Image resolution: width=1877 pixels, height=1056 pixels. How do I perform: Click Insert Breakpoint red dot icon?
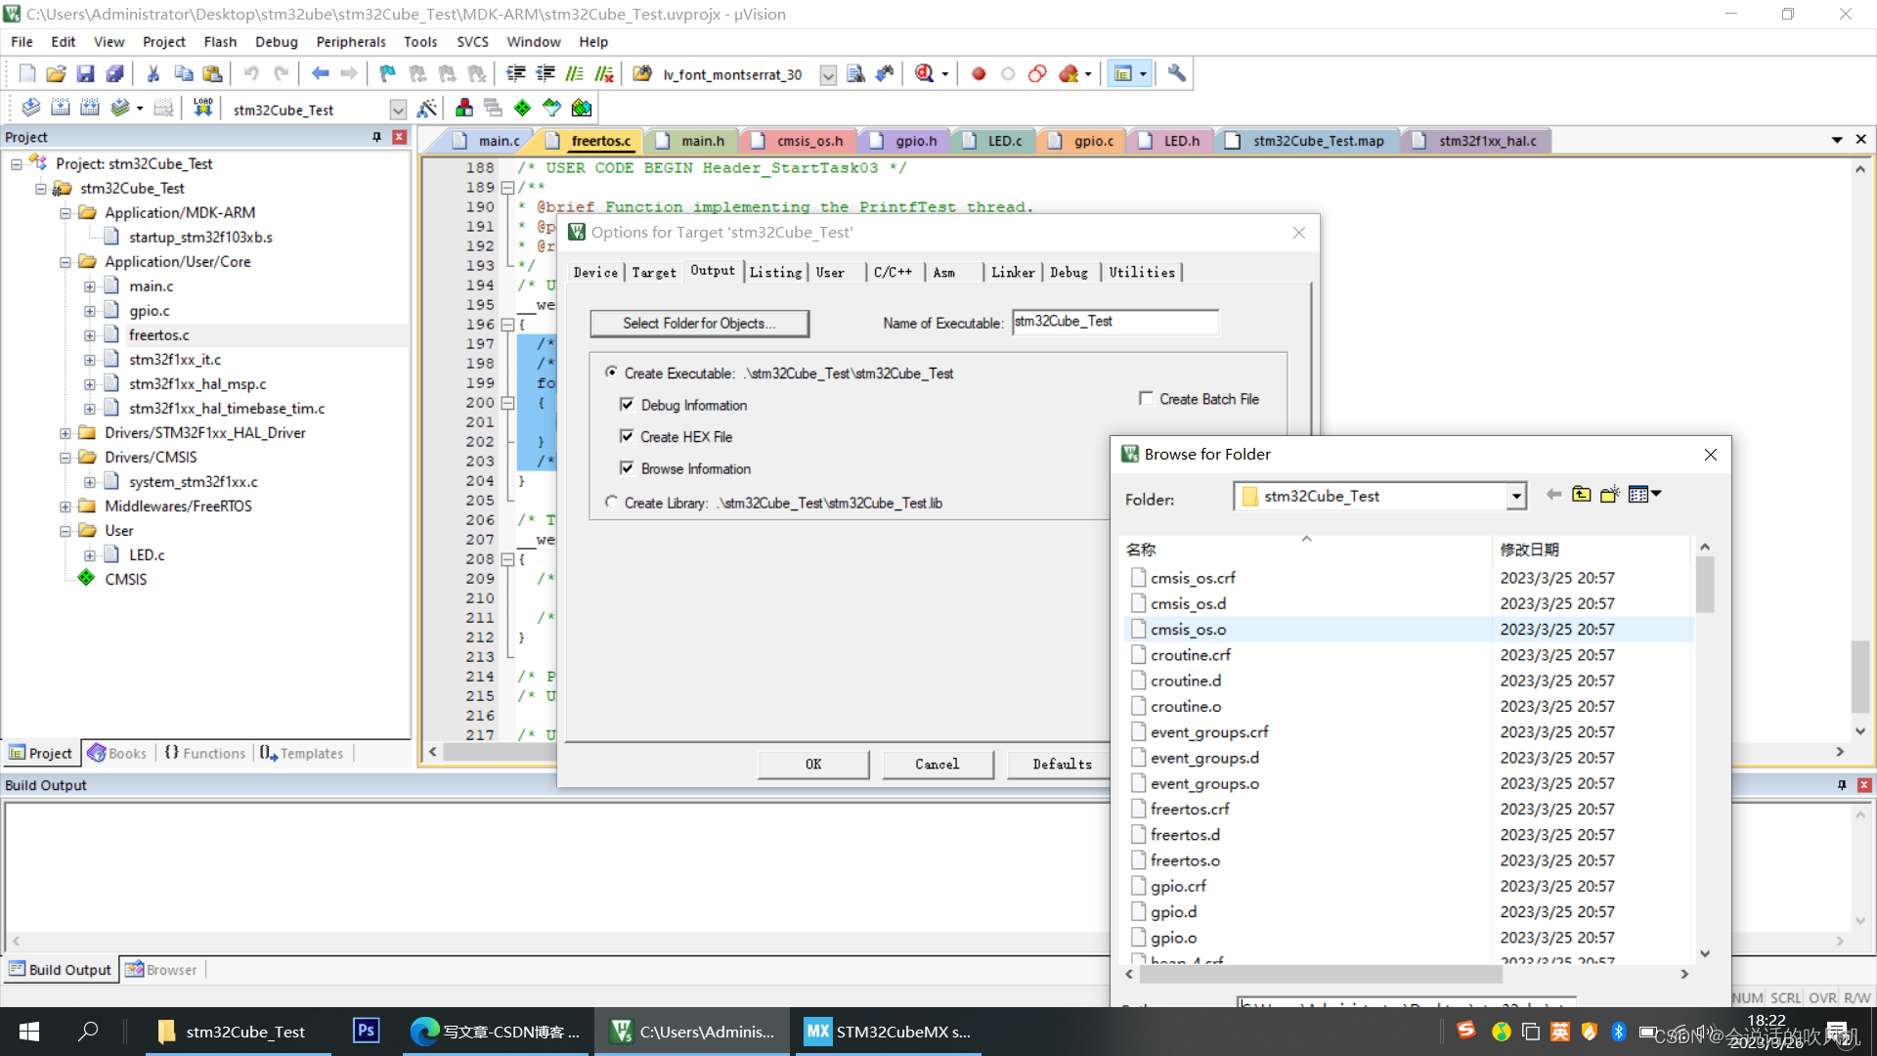[x=979, y=74]
